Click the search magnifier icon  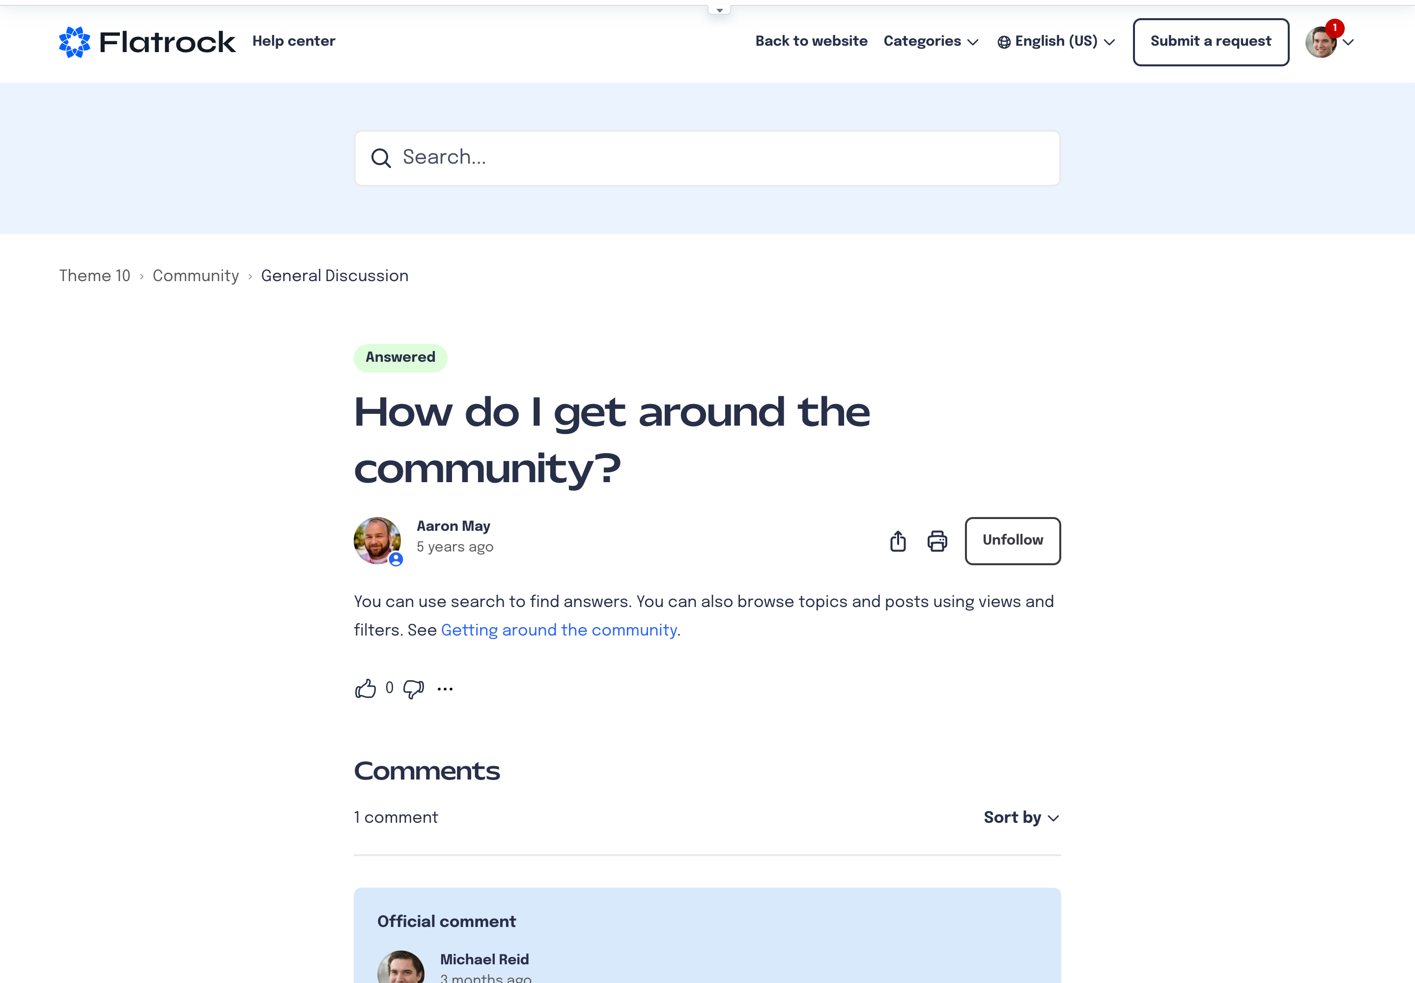coord(381,158)
